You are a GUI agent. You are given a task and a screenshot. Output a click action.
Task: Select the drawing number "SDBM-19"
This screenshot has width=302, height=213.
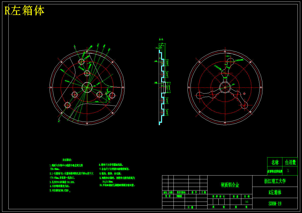coord(275,204)
